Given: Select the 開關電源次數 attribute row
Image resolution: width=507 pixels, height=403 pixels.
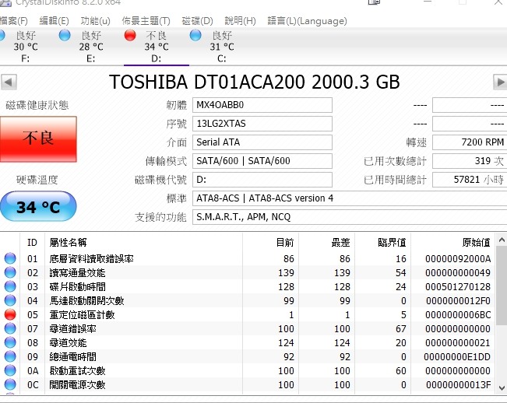Looking at the screenshot, I should pos(248,384).
